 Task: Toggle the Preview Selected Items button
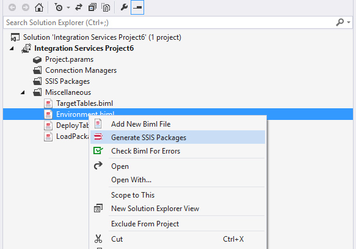point(137,7)
